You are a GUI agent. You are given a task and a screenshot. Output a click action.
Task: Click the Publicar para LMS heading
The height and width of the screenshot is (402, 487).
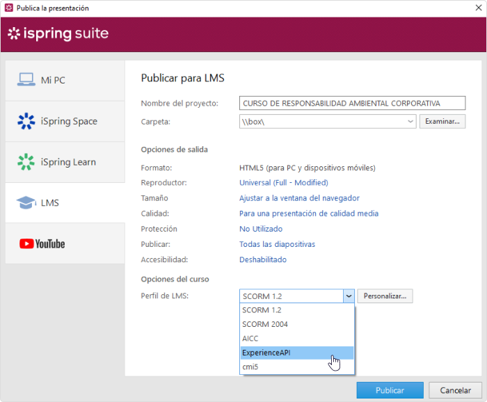click(x=182, y=78)
